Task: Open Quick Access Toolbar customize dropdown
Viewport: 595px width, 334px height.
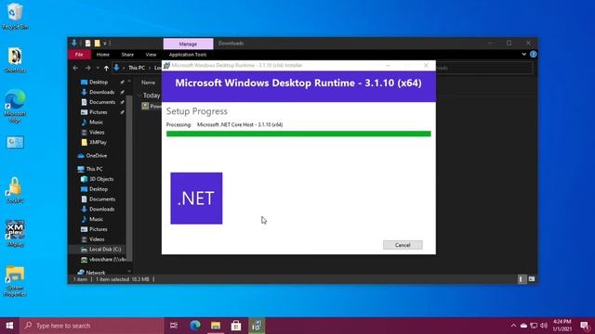Action: 106,44
